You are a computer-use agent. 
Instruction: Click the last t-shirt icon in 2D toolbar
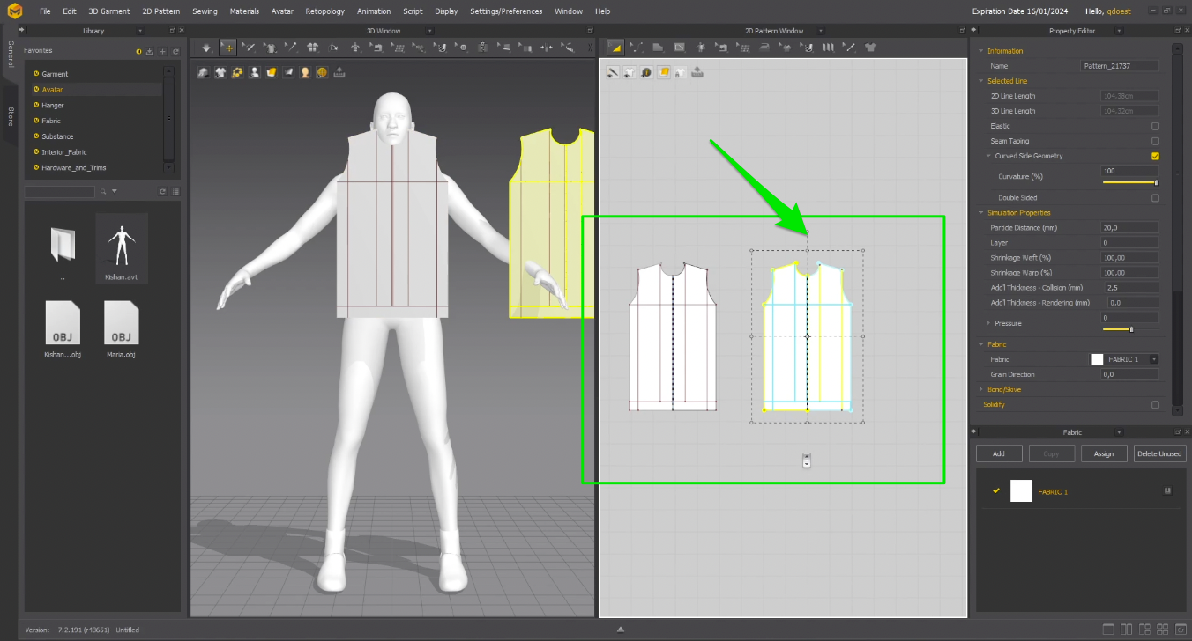870,48
